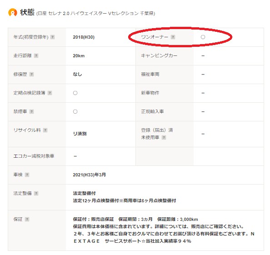
Task: Click the リサイクル料 label
Action: click(27, 130)
